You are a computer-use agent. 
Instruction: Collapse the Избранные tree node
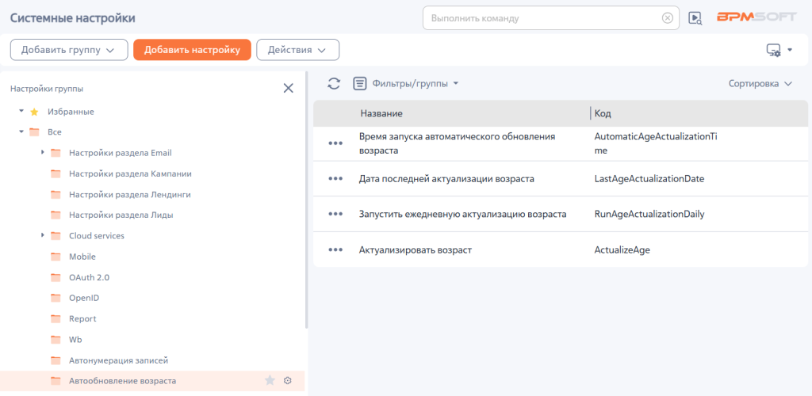point(21,111)
